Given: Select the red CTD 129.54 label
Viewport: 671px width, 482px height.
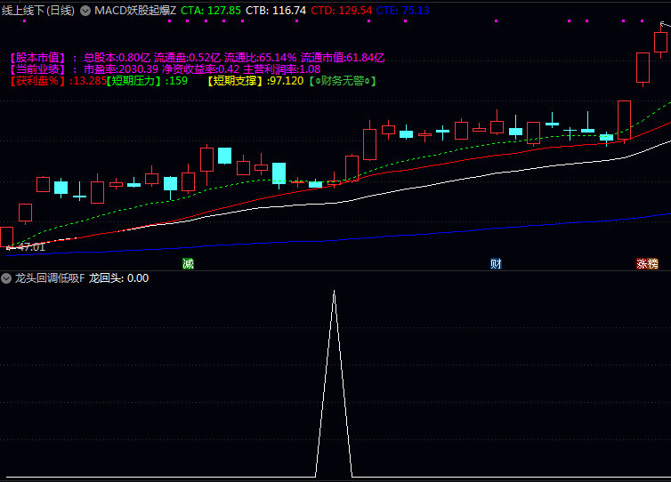Looking at the screenshot, I should click(341, 11).
